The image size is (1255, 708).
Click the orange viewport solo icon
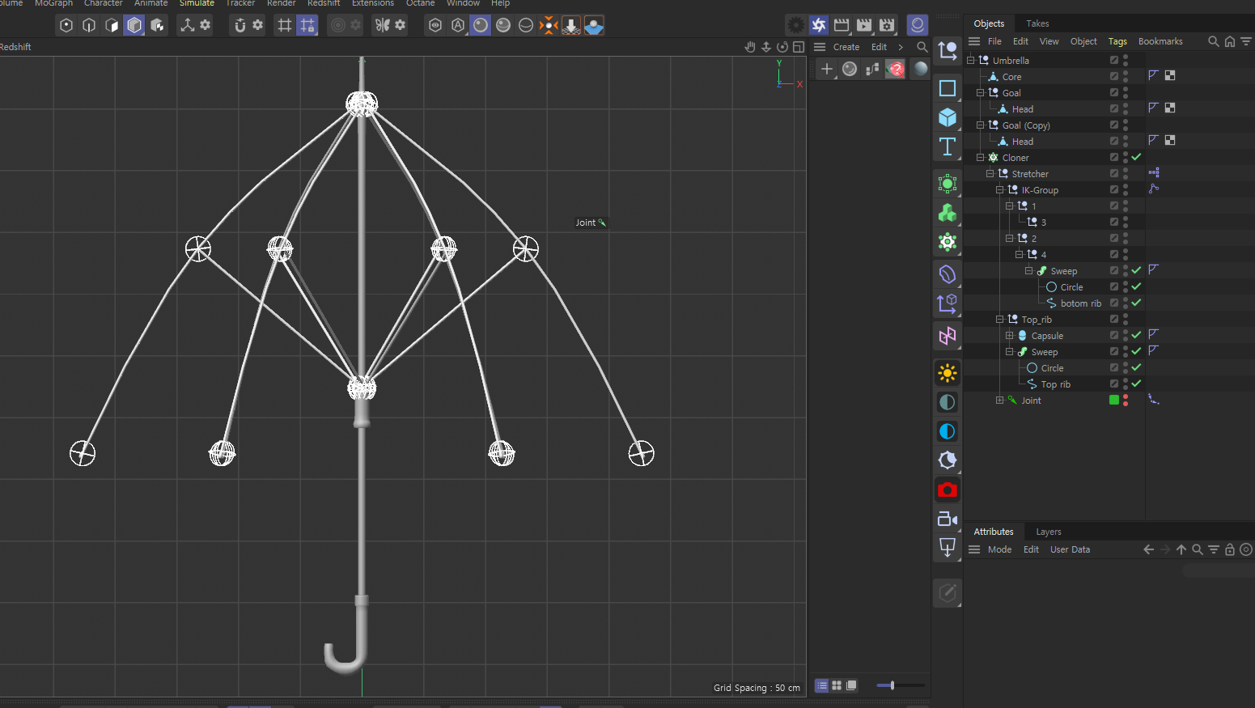coord(549,25)
